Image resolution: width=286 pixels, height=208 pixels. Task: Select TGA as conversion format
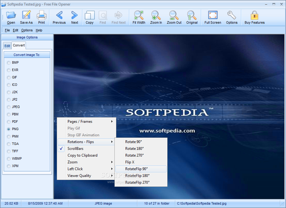point(9,144)
